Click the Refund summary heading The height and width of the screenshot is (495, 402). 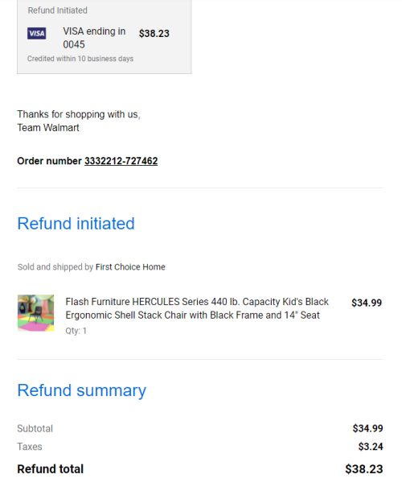(82, 390)
